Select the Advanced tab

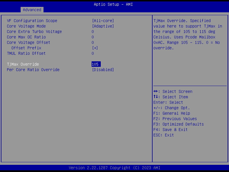[32, 10]
